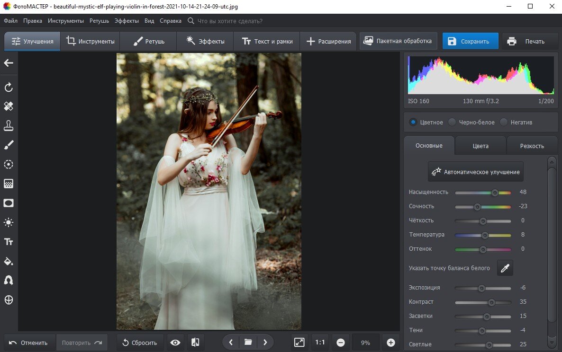Viewport: 562px width, 352px height.
Task: Select the vignette tool
Action: click(x=9, y=203)
